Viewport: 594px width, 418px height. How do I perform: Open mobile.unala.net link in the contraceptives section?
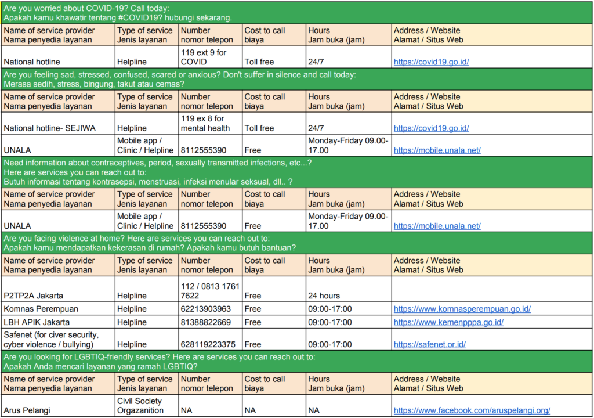tap(437, 226)
